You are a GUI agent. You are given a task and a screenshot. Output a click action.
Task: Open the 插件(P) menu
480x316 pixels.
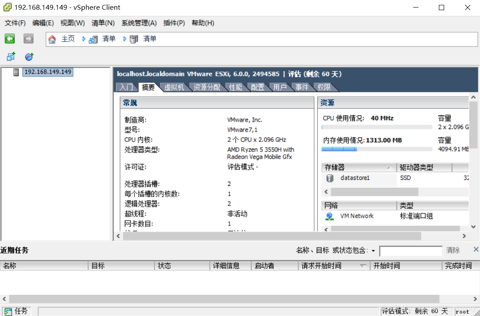coord(174,23)
